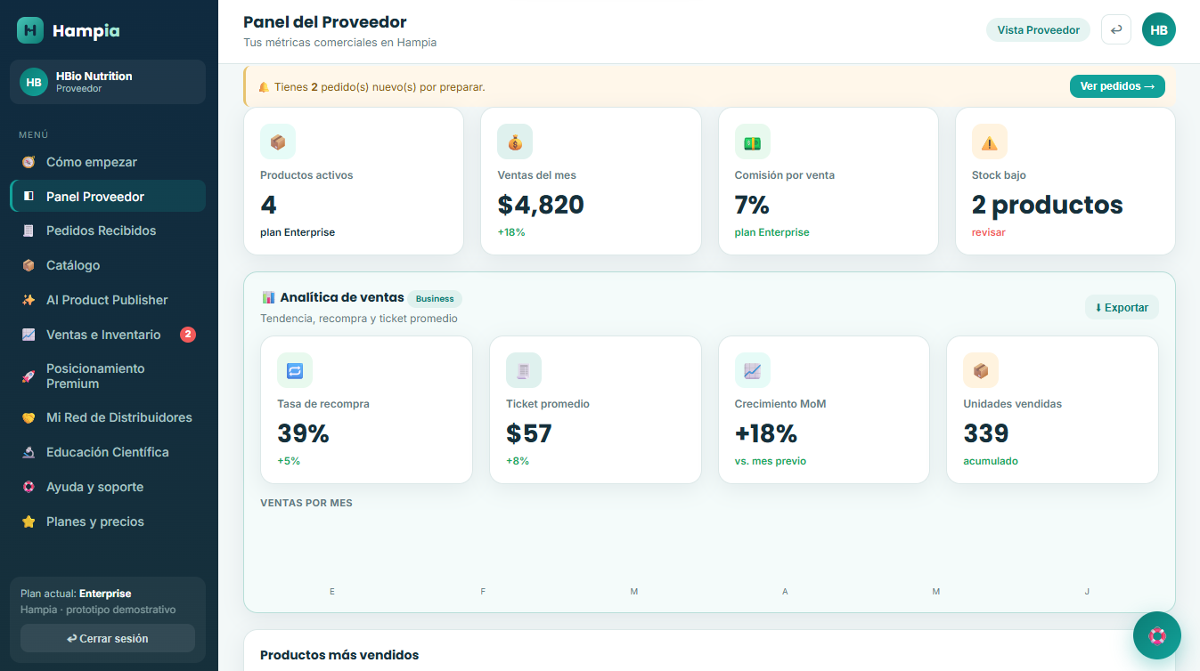Click the VENTAS POR MES label
The image size is (1200, 671).
[x=306, y=503]
